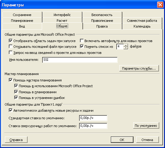Viewport: 165px width, 148px height.
Task: Click the Ставка сверхурочных работ field
Action: coord(93,126)
